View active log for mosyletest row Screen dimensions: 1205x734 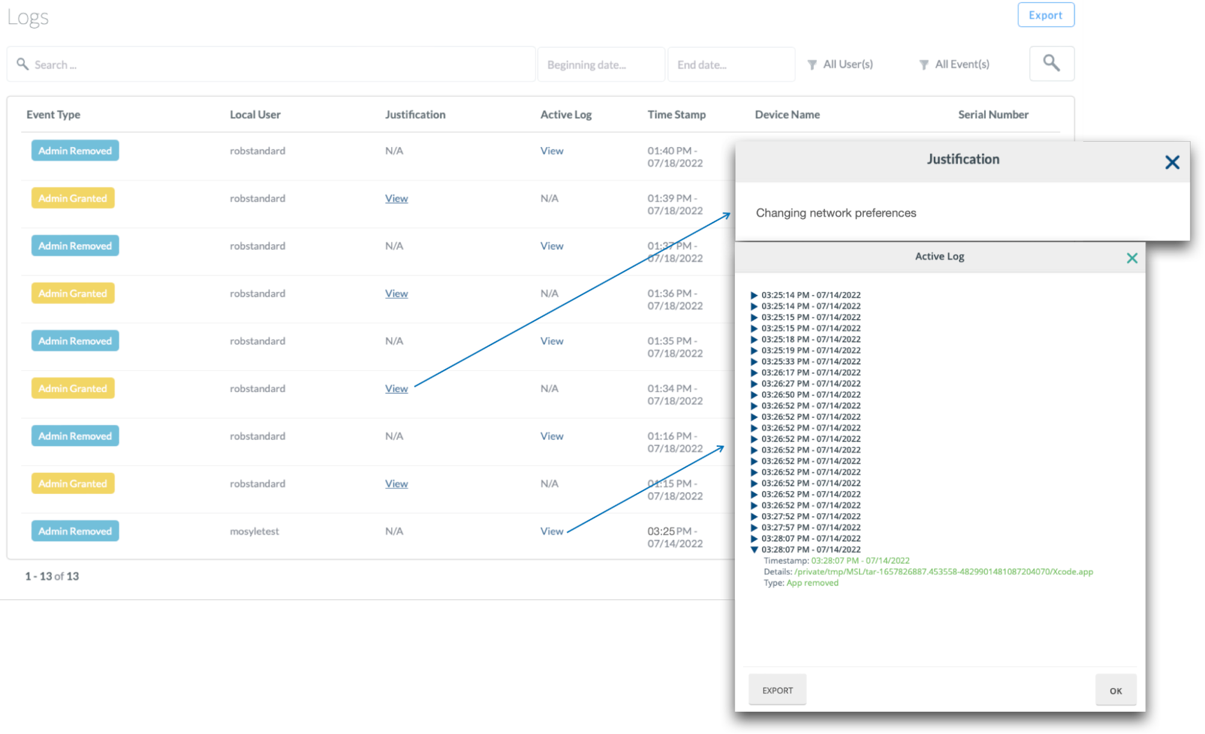tap(552, 531)
